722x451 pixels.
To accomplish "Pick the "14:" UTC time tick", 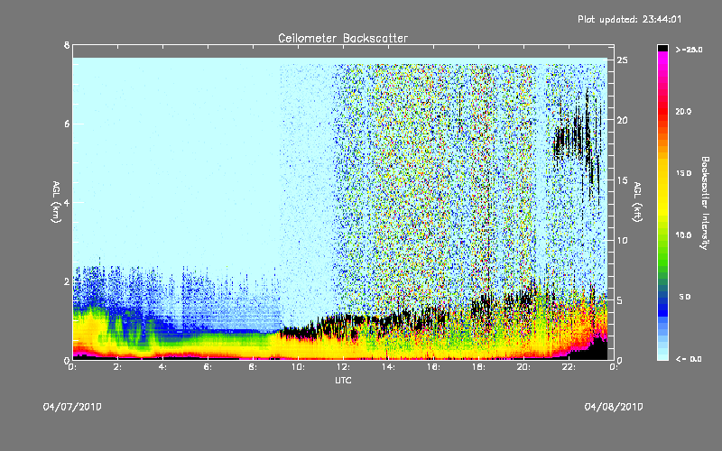I will (x=388, y=367).
